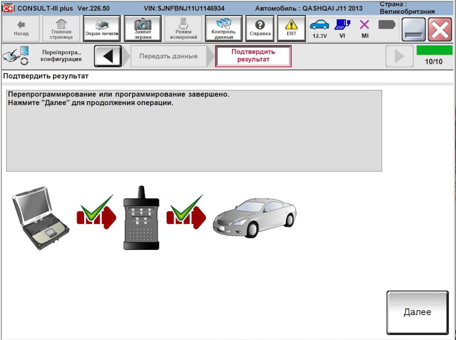Viewport: 456px width, 340px height.
Task: Open Режим измерений measurement mode
Action: pos(183,29)
